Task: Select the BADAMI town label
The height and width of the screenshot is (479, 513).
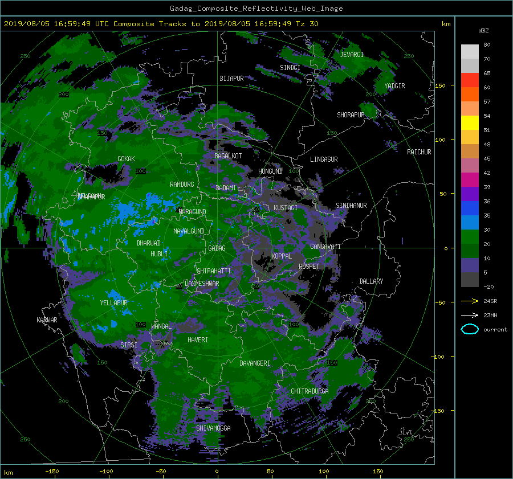Action: point(226,188)
